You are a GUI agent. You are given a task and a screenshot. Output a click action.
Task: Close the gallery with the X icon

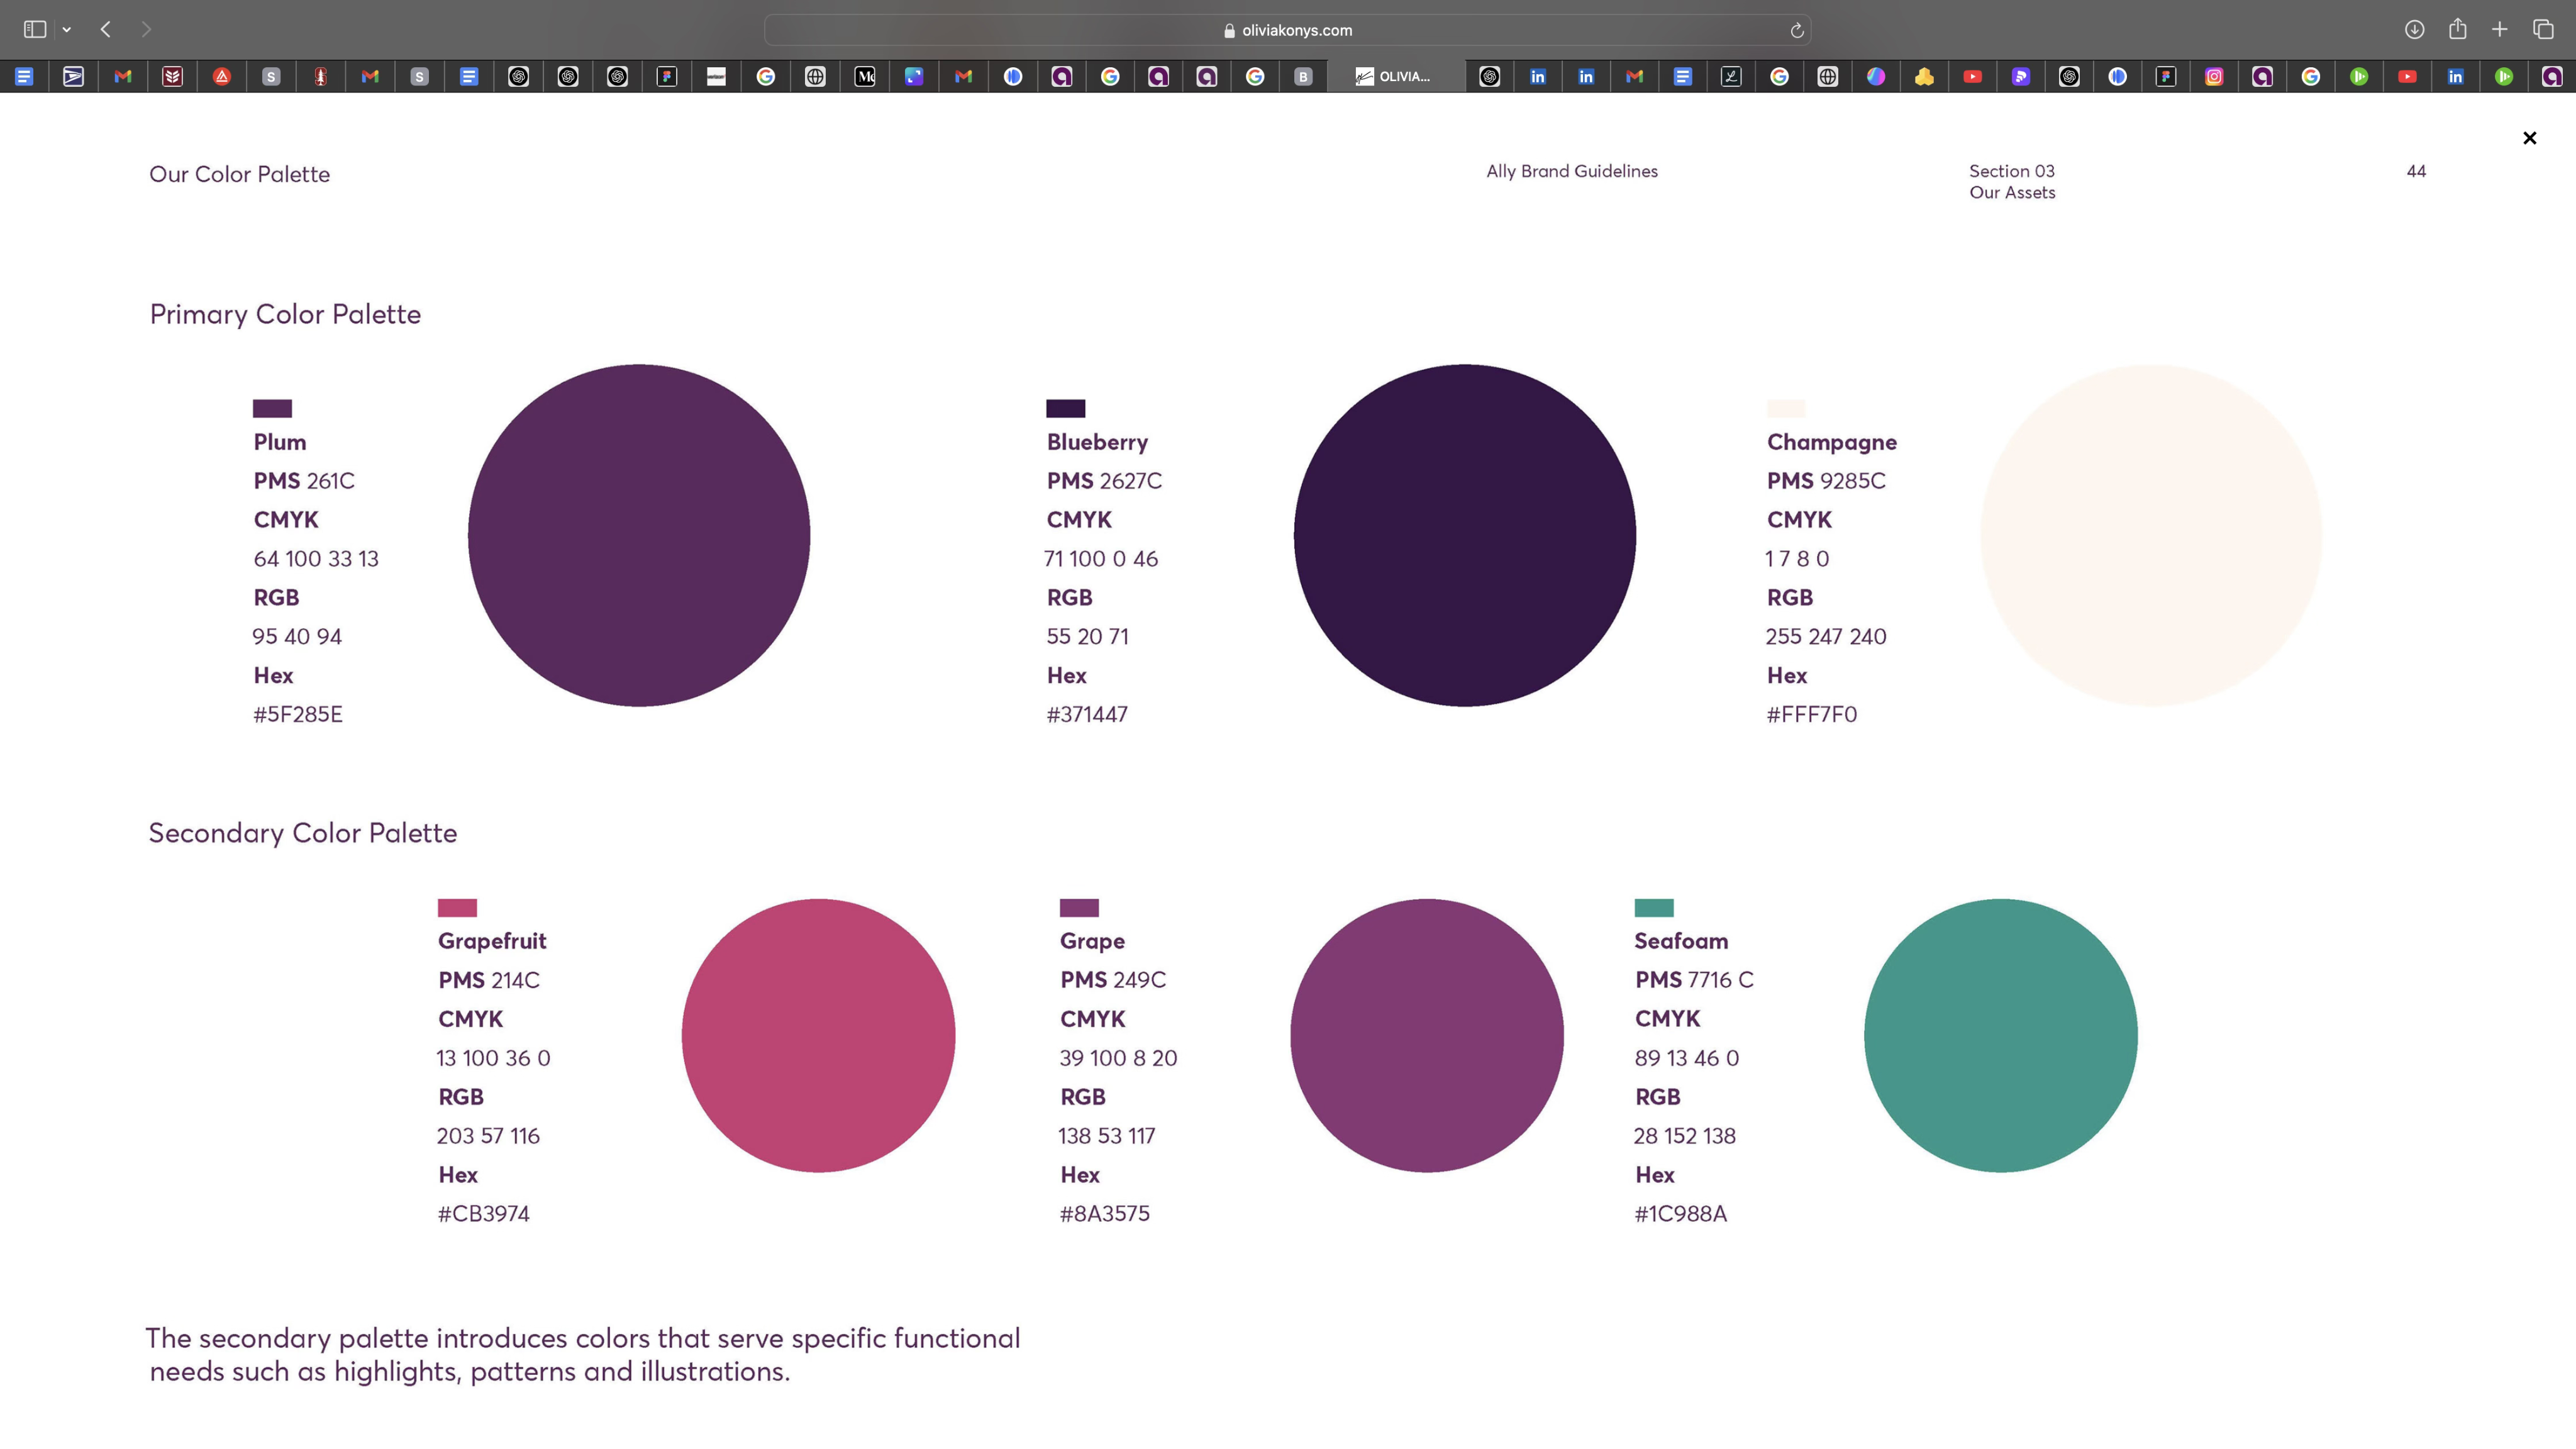(2529, 138)
